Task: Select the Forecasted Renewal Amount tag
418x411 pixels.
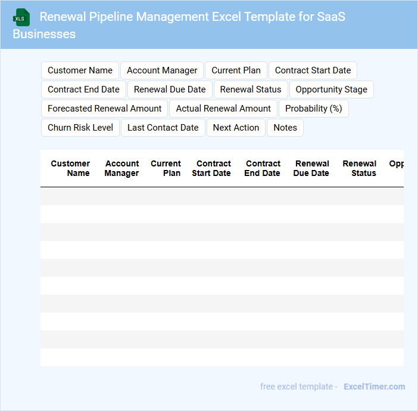Action: click(x=105, y=109)
